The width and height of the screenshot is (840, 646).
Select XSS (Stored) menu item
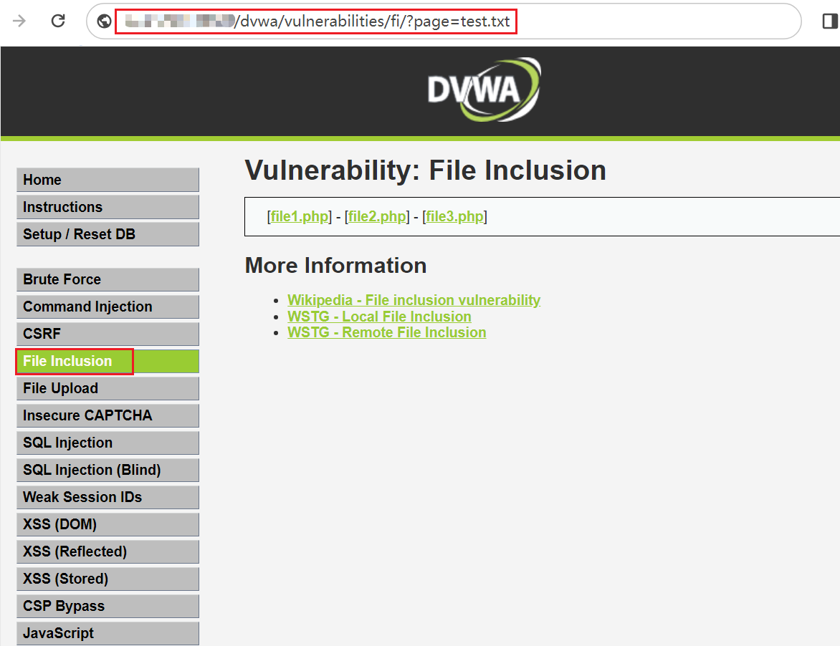point(108,579)
